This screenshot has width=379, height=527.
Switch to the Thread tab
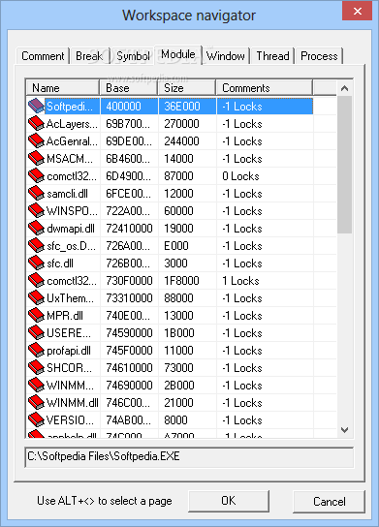272,56
